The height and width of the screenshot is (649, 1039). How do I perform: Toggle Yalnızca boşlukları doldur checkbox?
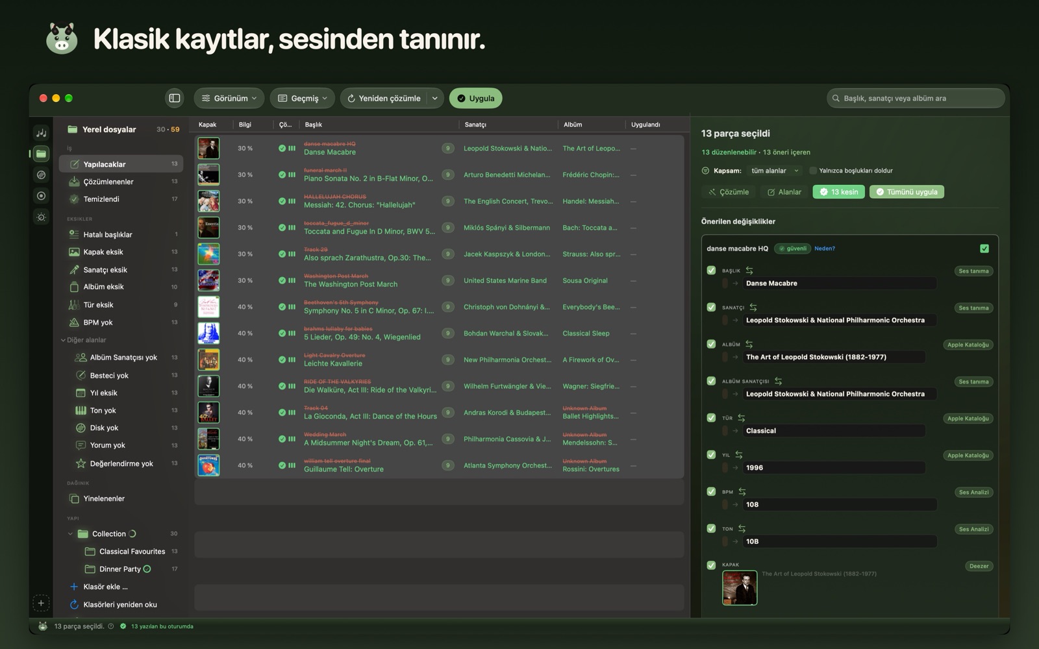click(812, 171)
